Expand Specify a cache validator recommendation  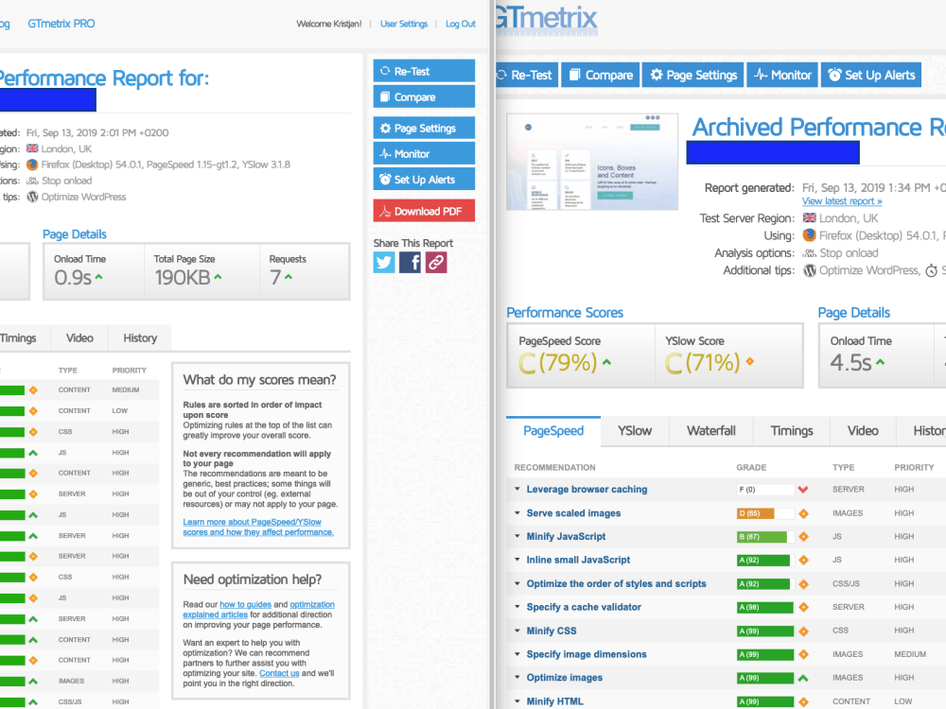pos(584,607)
